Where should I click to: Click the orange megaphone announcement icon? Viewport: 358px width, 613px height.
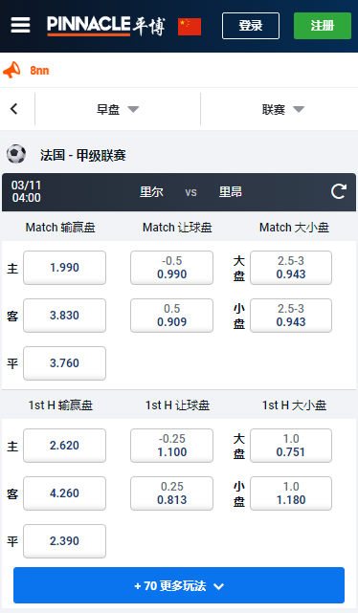[x=11, y=70]
